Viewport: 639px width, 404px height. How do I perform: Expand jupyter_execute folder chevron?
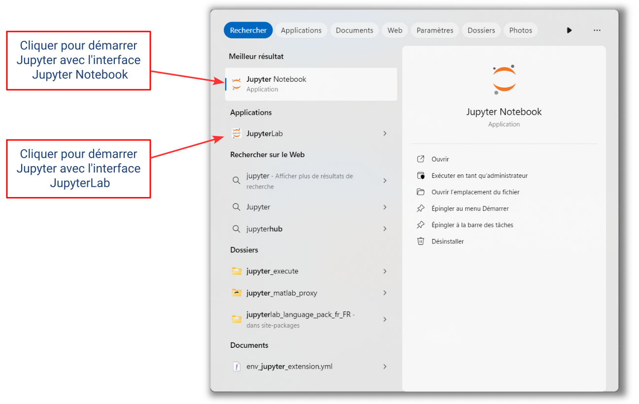[385, 271]
